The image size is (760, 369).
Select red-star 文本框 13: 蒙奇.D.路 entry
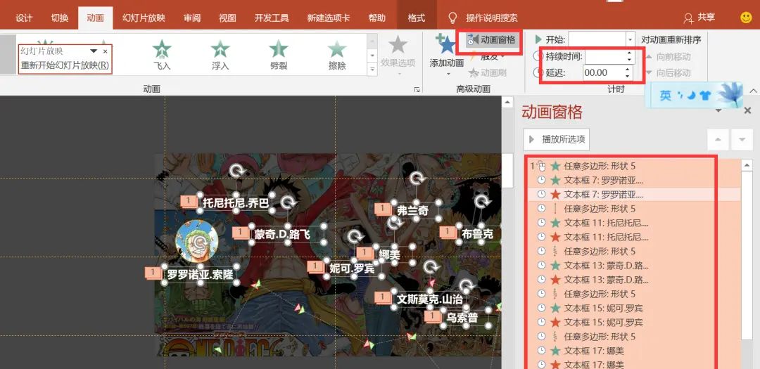click(x=635, y=280)
